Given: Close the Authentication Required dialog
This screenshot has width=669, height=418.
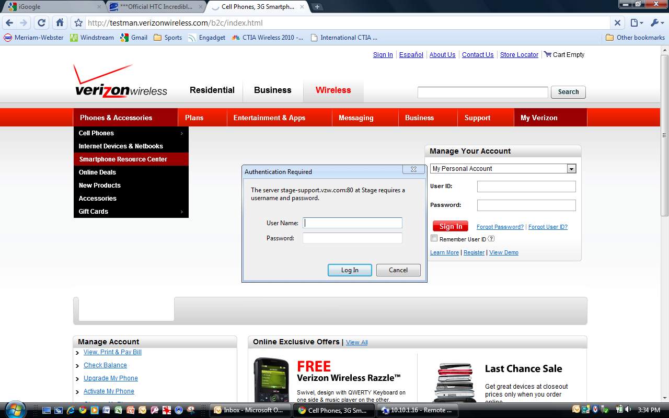Looking at the screenshot, I should point(413,169).
